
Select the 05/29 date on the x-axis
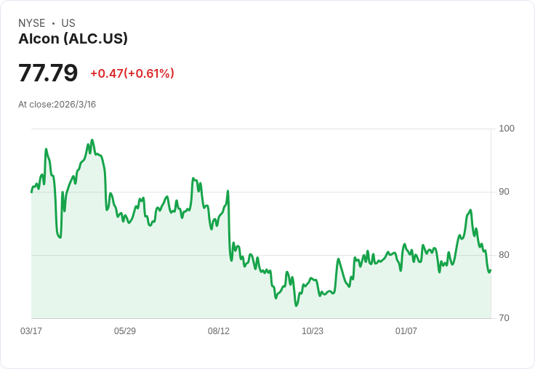click(125, 331)
